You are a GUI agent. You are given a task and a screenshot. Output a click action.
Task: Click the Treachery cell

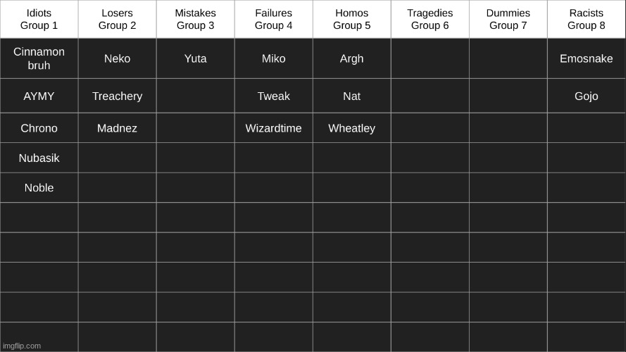118,96
